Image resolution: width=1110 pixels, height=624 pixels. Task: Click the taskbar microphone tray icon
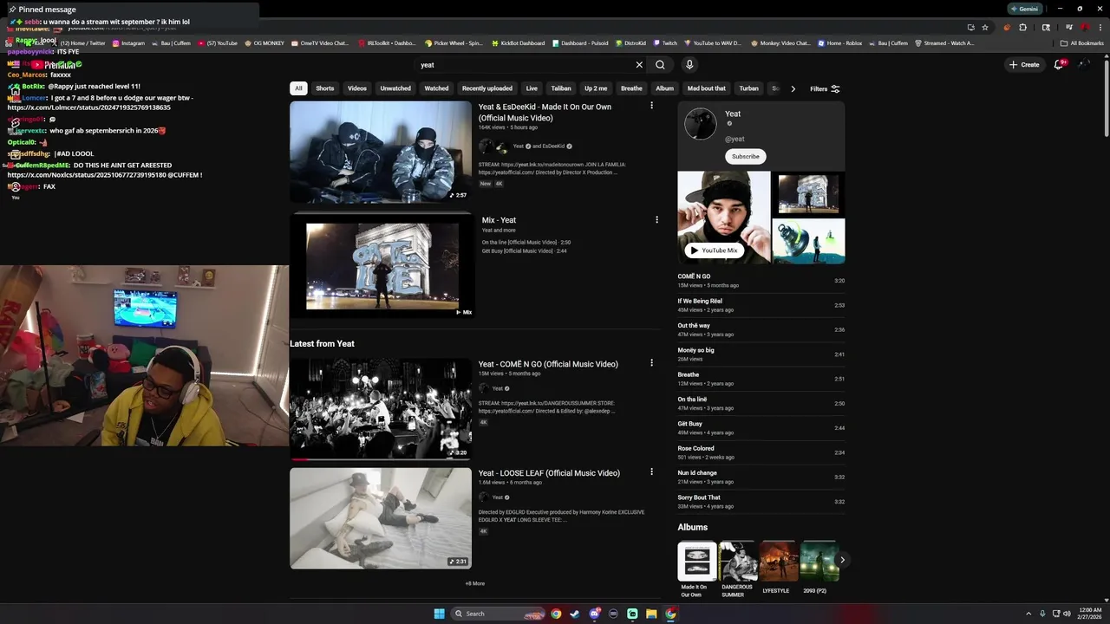[x=1042, y=614]
